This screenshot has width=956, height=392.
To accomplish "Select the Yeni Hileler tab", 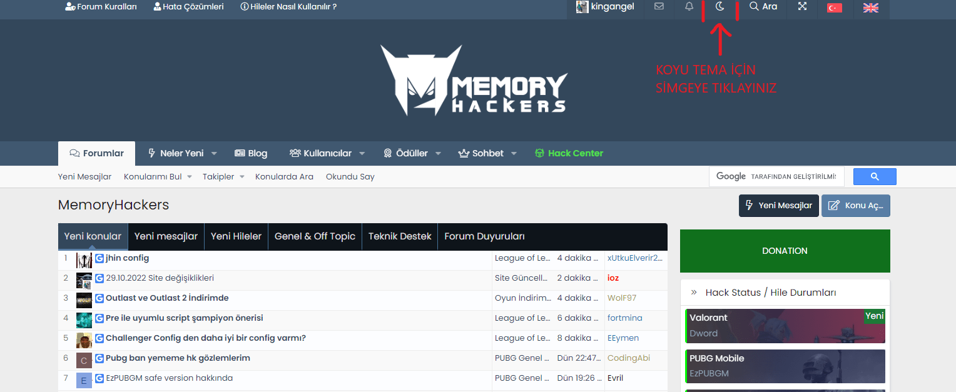I will point(236,236).
